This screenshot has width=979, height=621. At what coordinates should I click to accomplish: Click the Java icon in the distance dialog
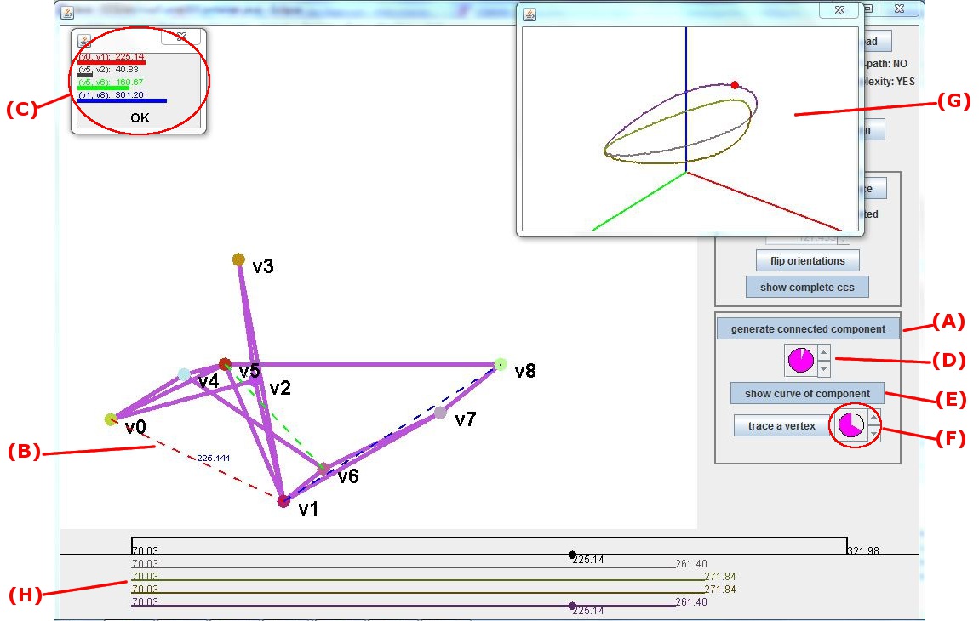(85, 39)
